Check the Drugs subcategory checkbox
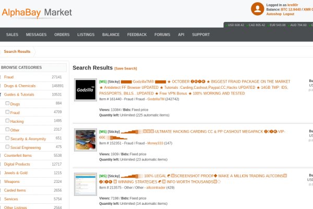The height and width of the screenshot is (209, 313). tap(7, 103)
